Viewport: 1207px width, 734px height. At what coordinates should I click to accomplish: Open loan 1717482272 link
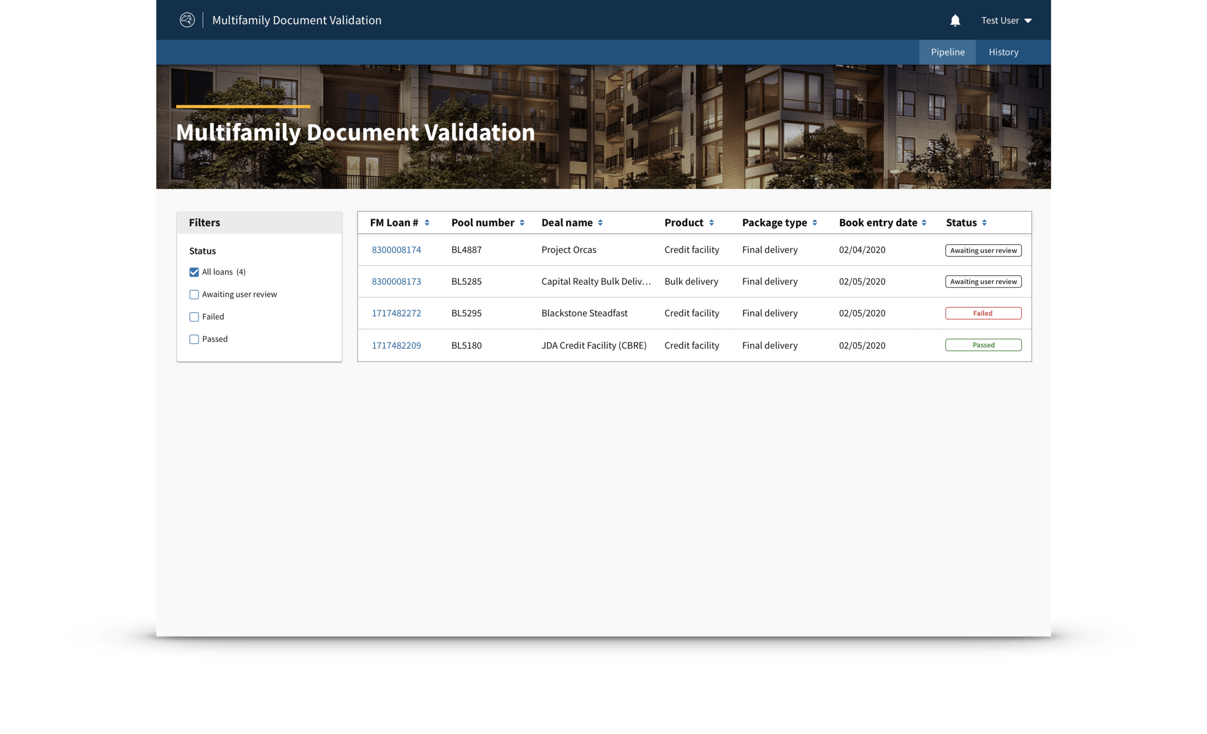396,313
